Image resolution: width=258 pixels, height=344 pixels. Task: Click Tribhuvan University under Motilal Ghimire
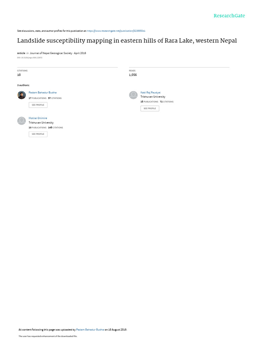pyautogui.click(x=41, y=123)
